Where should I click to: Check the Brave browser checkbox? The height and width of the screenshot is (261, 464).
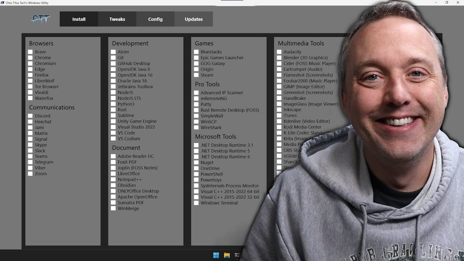point(30,52)
